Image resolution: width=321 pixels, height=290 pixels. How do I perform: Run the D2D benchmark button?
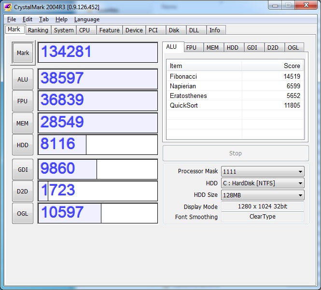click(23, 192)
